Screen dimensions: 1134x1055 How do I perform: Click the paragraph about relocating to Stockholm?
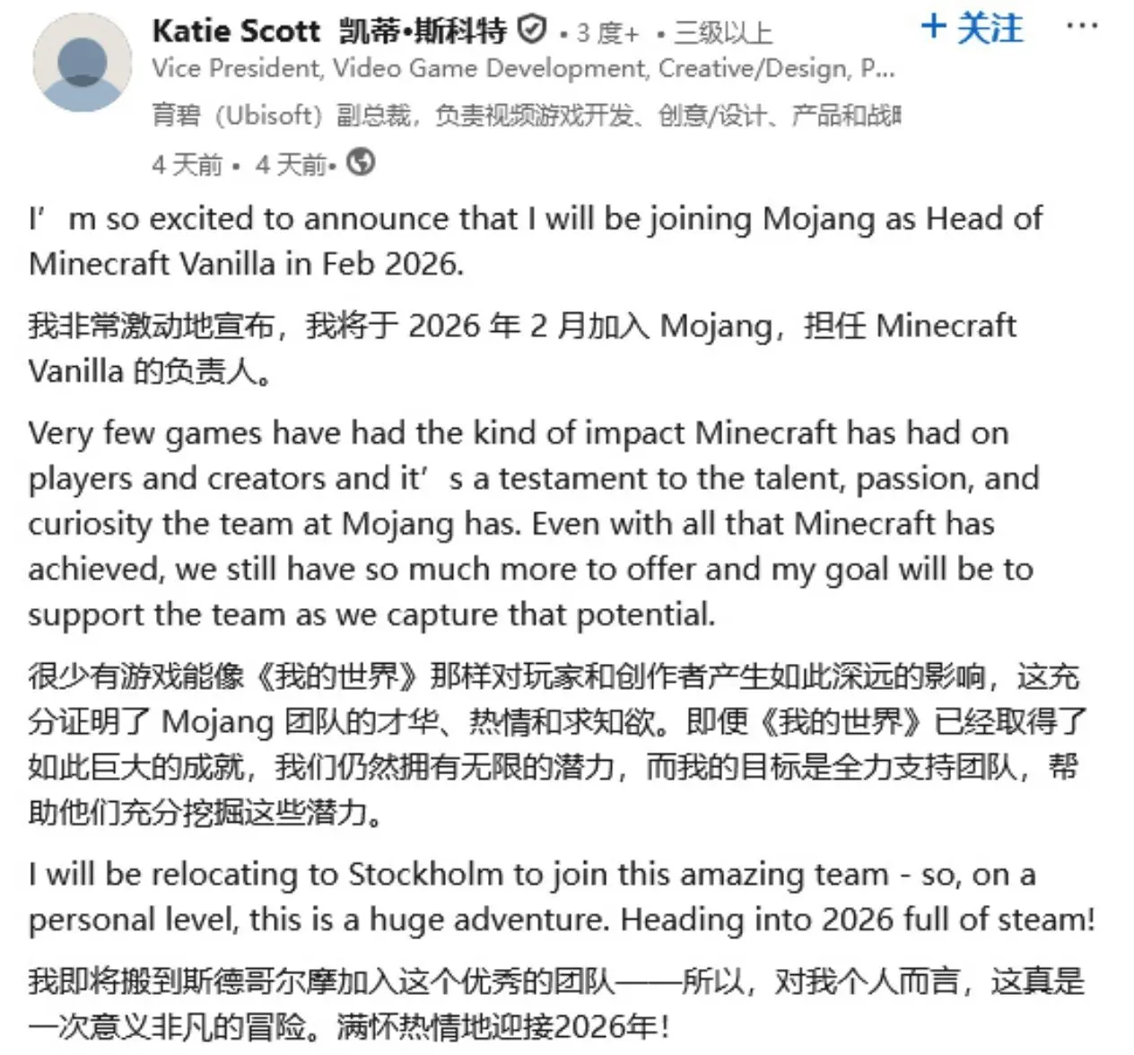(x=561, y=896)
